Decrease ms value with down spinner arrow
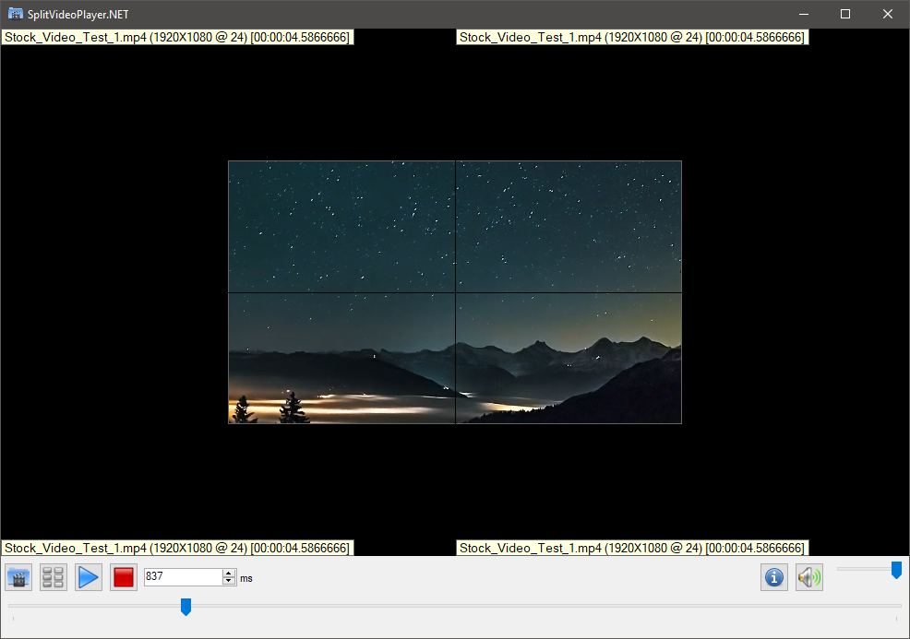The height and width of the screenshot is (639, 910). coord(229,582)
